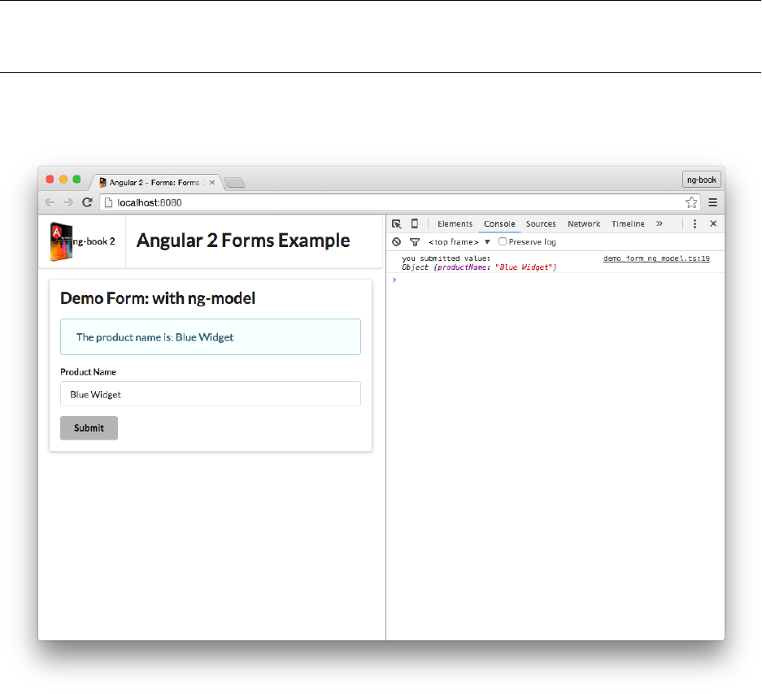Image resolution: width=762 pixels, height=694 pixels.
Task: Switch to the Network tab
Action: coord(584,224)
